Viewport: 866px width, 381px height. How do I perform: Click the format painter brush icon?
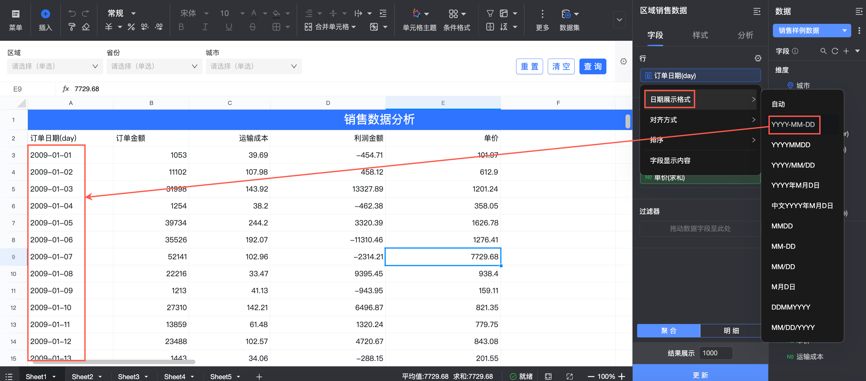tap(71, 27)
